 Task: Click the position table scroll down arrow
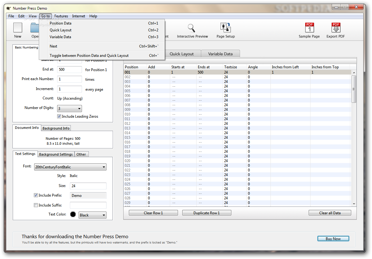(354, 204)
